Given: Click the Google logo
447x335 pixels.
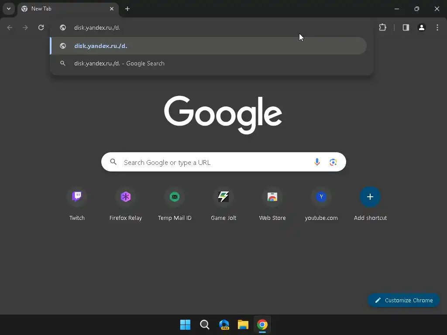Looking at the screenshot, I should [223, 115].
